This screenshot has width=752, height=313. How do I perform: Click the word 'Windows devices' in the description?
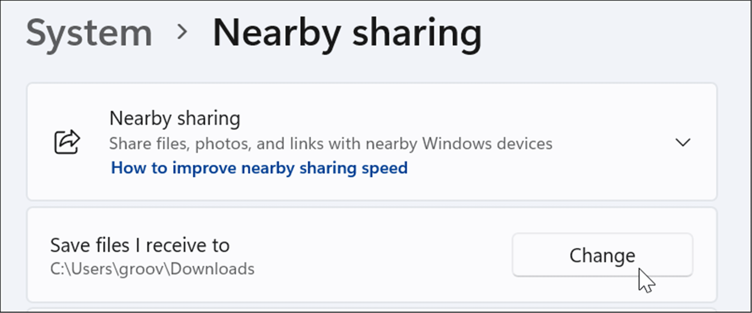487,144
